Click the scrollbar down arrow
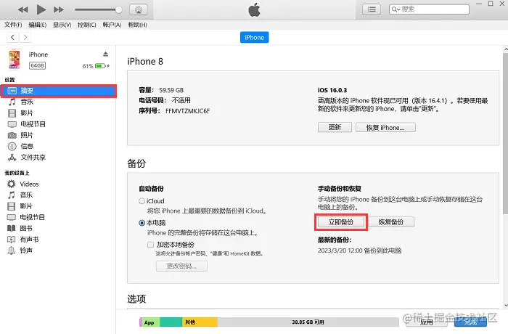 [505, 306]
